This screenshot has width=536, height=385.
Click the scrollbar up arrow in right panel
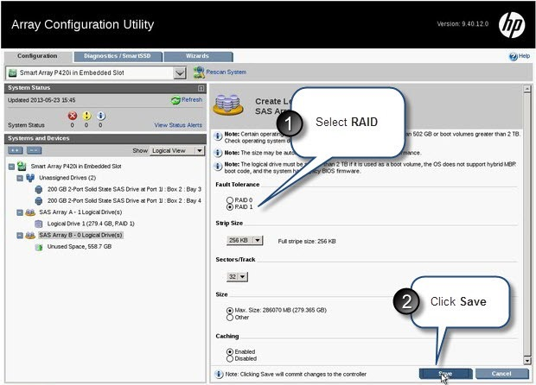click(526, 88)
